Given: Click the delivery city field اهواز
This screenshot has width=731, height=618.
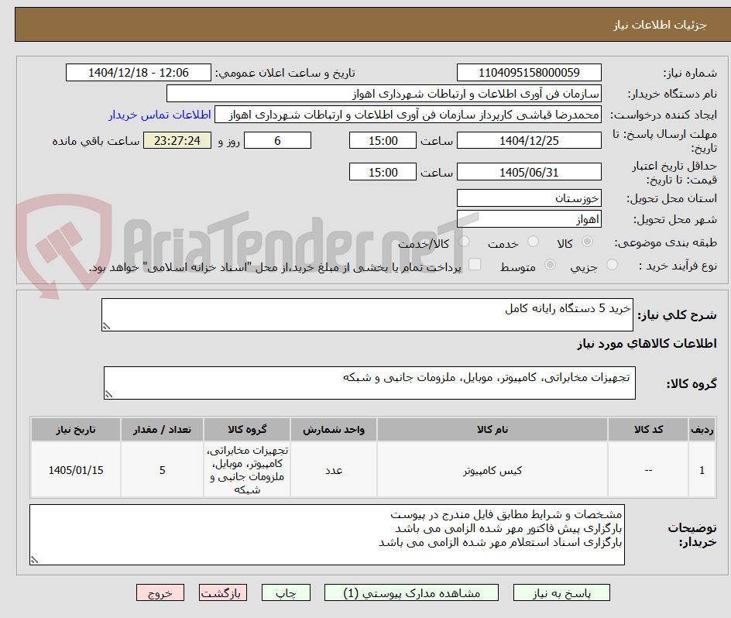Looking at the screenshot, I should [x=529, y=219].
